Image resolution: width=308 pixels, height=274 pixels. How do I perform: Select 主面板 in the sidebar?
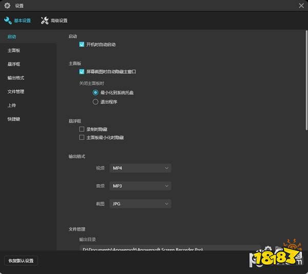(14, 50)
